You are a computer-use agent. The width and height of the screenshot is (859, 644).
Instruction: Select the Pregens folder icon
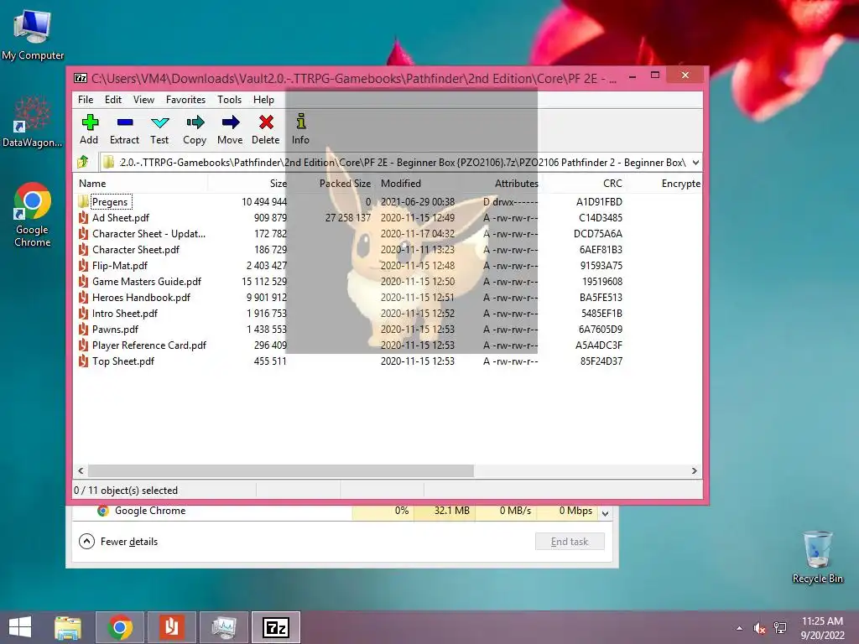(83, 201)
